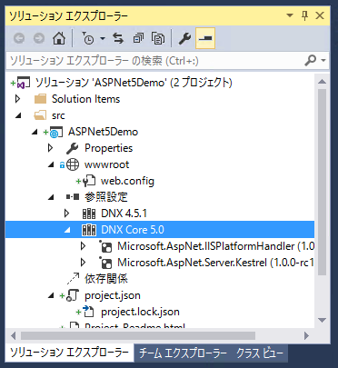This screenshot has width=338, height=368.
Task: Open the window position dropdown in title bar
Action: point(290,15)
